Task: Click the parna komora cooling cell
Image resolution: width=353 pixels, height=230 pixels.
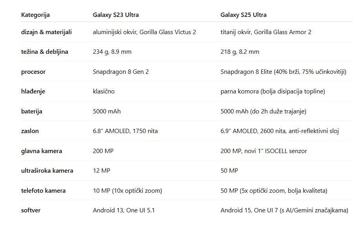Action: 273,91
